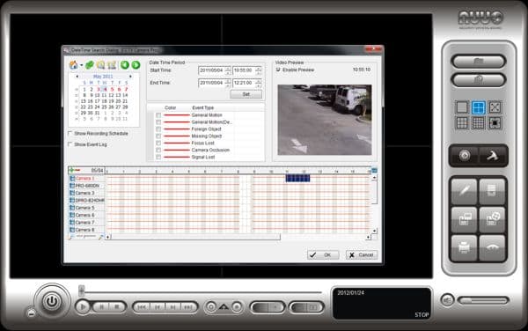Click the spinner on End Time clock
Screen dimensions: 528x331
pyautogui.click(x=258, y=83)
